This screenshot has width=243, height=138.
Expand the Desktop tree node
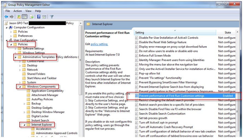coord(20,66)
